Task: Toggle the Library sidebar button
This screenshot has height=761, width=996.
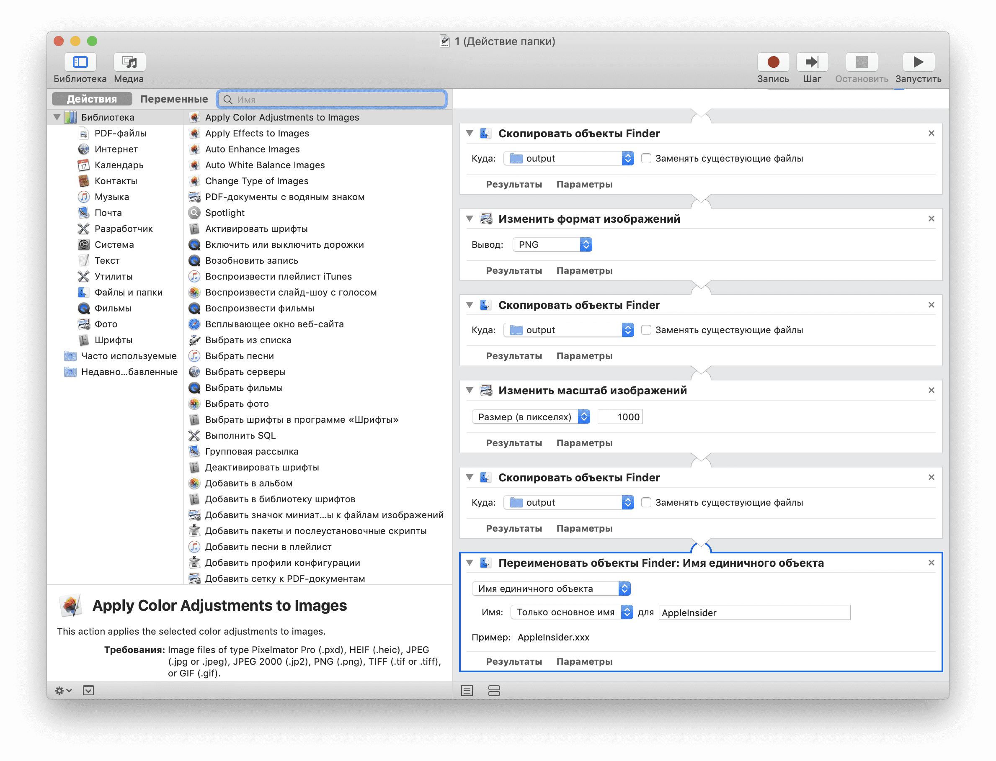Action: tap(80, 62)
